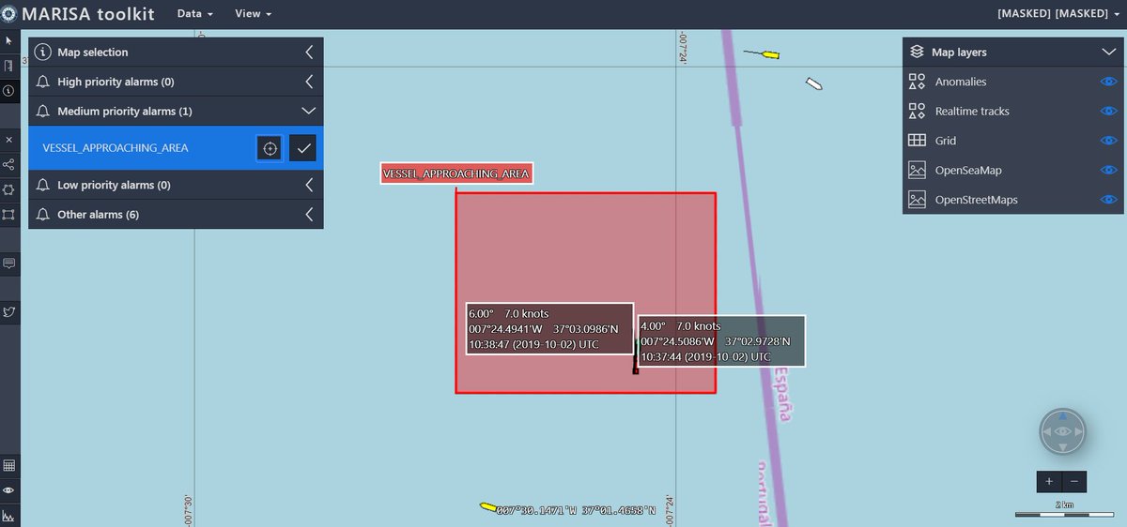Collapse Medium priority alarms chevron
This screenshot has width=1127, height=527.
(308, 111)
